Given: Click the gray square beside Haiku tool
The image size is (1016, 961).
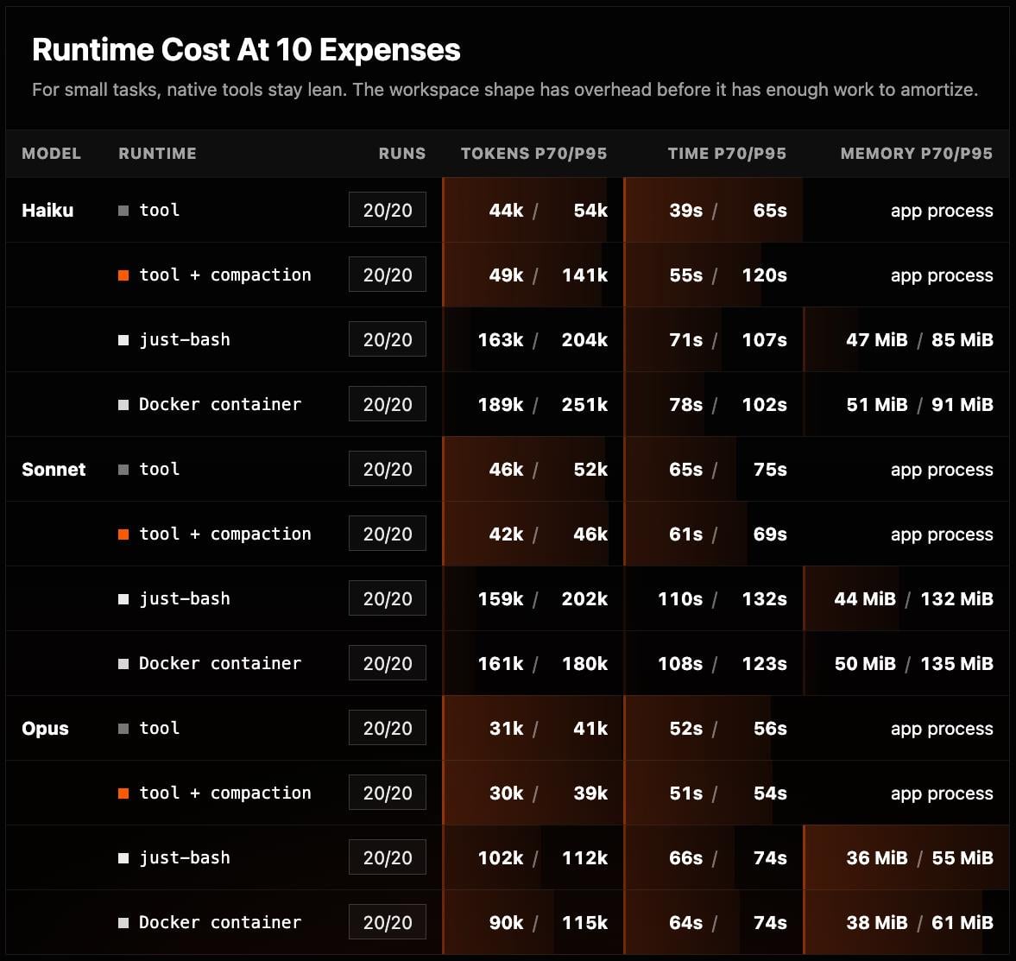Looking at the screenshot, I should coord(123,211).
